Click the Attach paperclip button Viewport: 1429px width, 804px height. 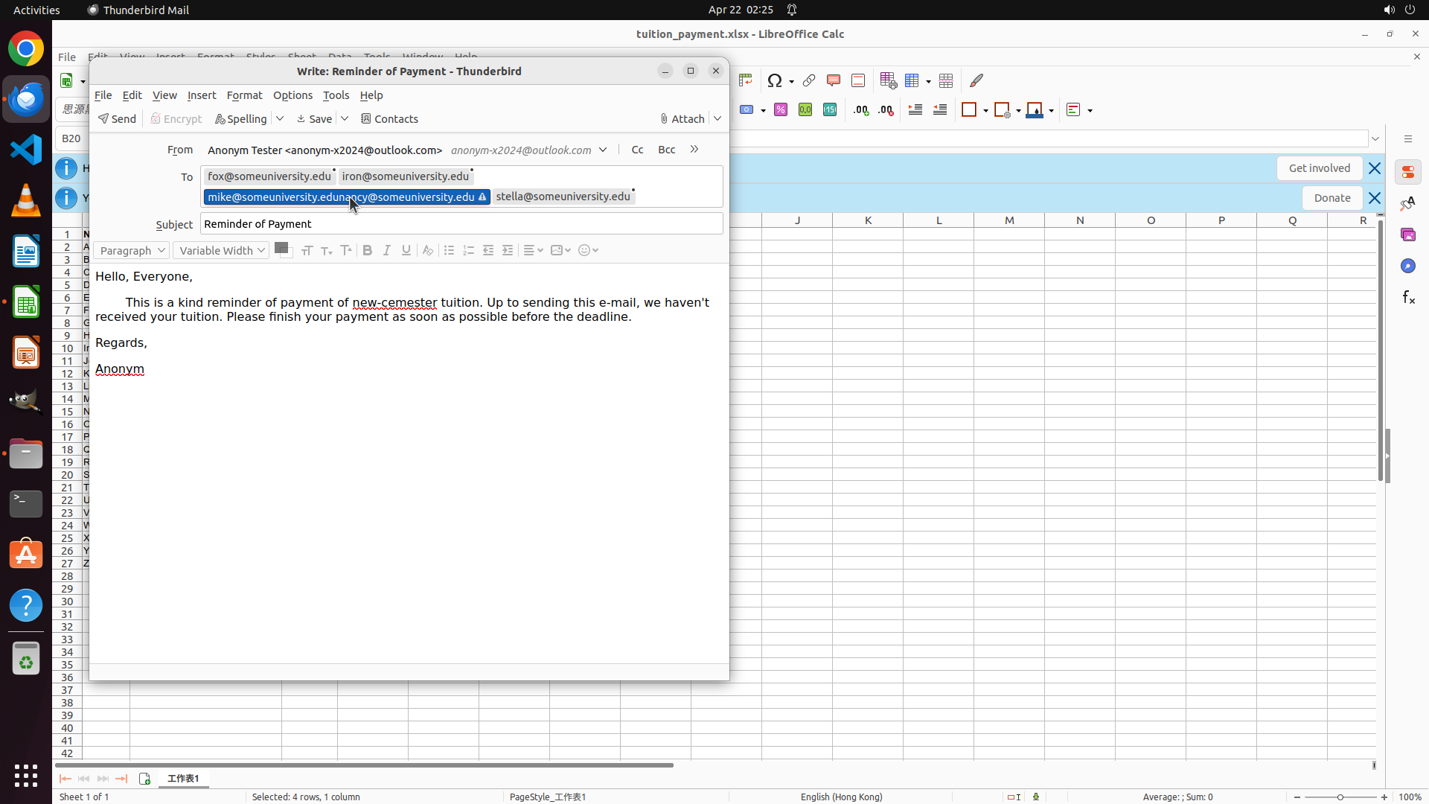click(x=682, y=119)
